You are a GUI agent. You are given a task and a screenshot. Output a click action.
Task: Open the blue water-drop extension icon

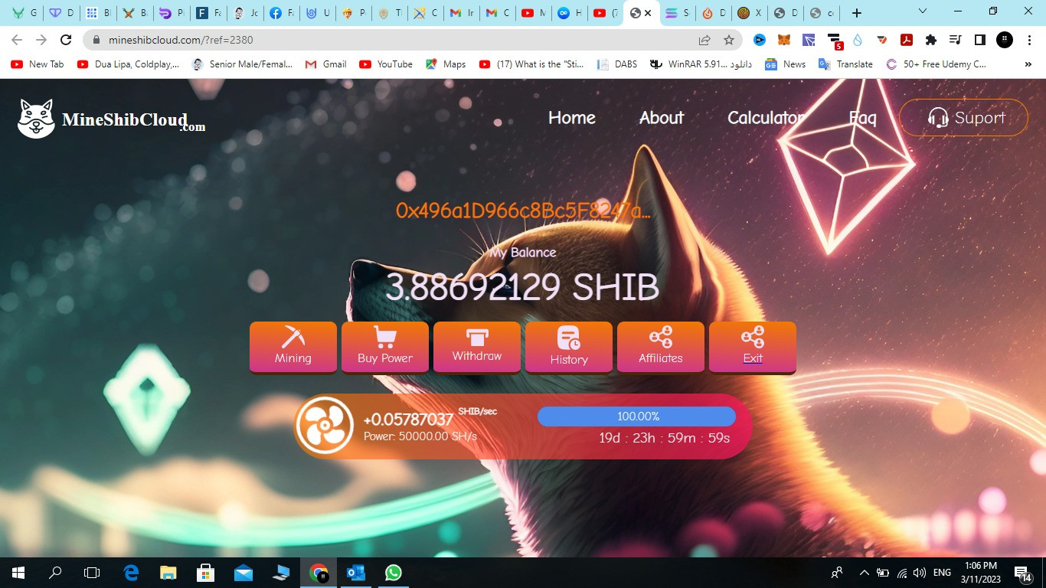[858, 40]
